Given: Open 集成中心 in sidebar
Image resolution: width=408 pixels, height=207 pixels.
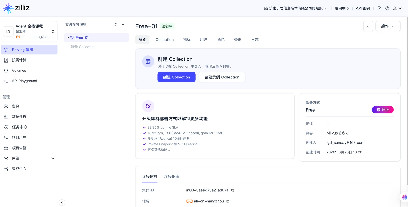Looking at the screenshot, I should click(x=29, y=169).
